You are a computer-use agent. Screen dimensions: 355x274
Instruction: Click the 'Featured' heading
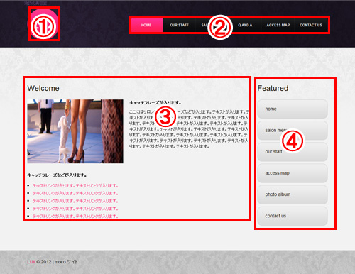(273, 88)
